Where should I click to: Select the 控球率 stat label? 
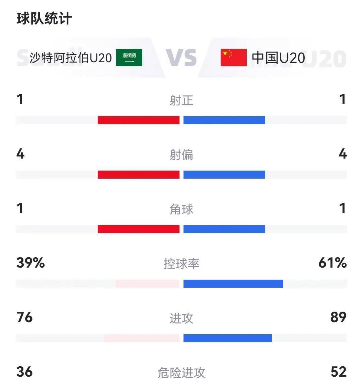coord(181,264)
